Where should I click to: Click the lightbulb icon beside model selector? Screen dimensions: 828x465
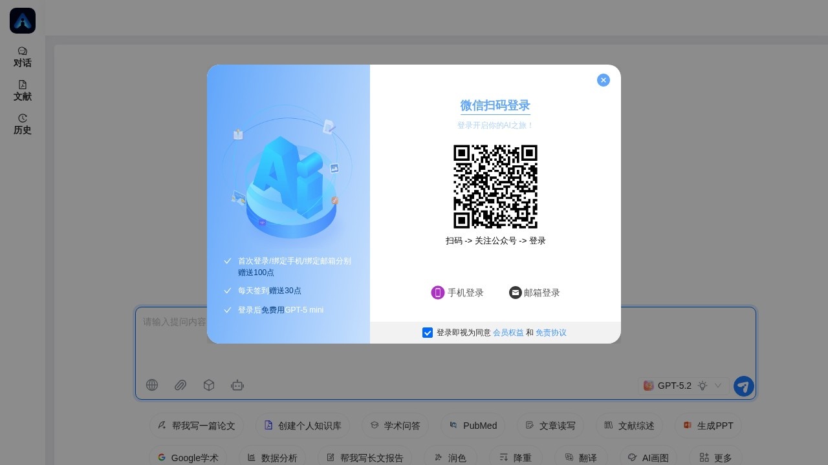click(703, 386)
